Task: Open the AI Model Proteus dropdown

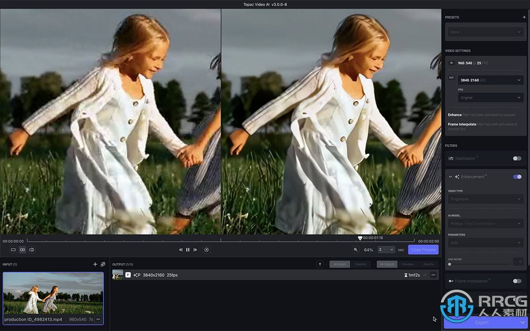Action: (x=485, y=224)
